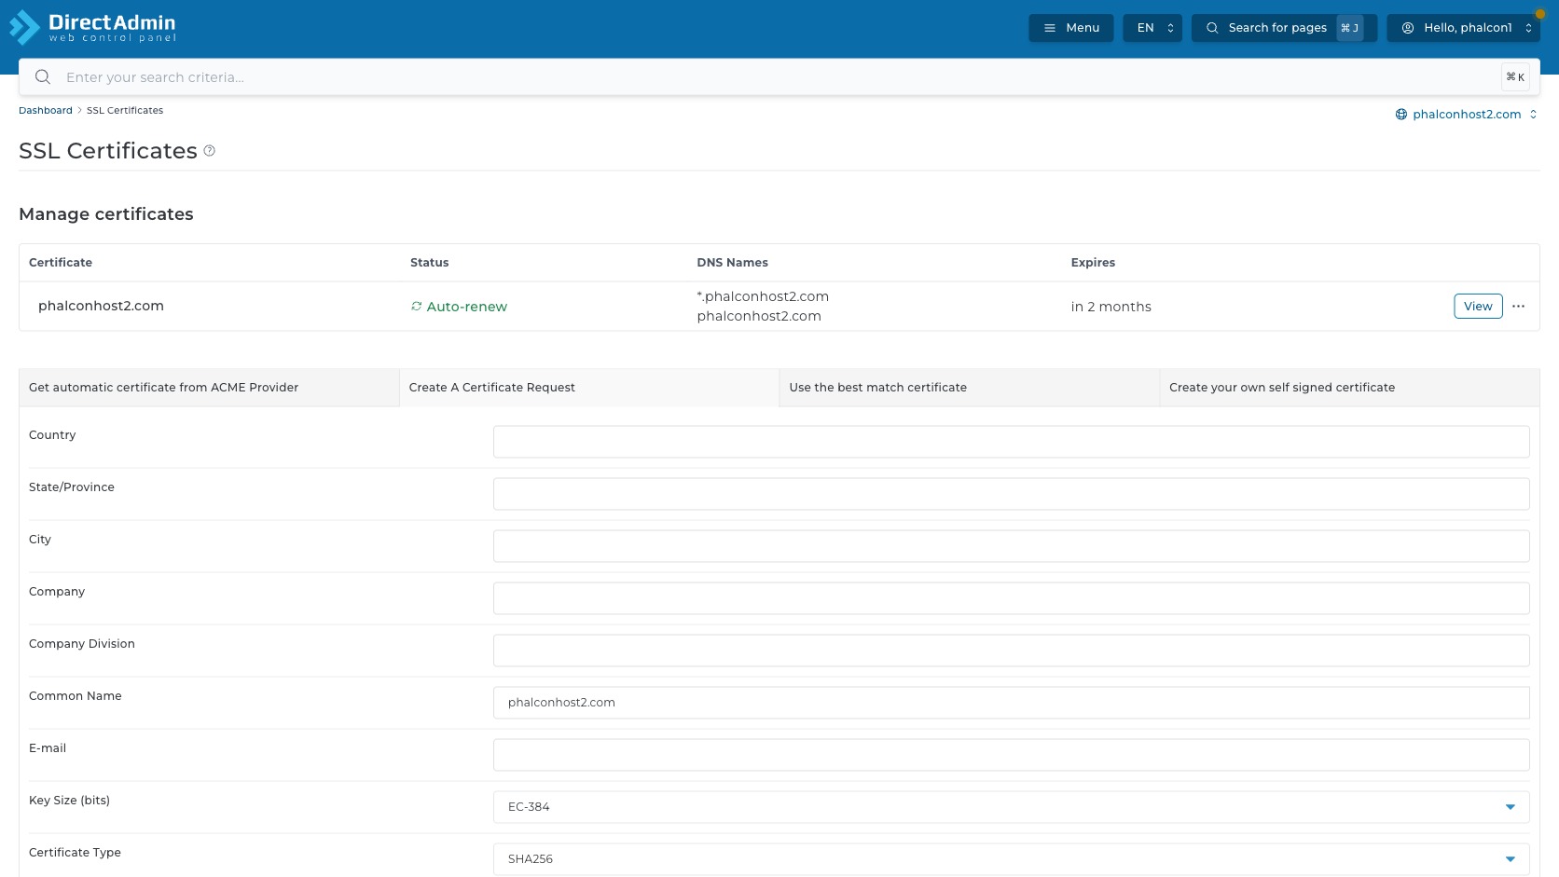Expand the Hello, phalcon1 user menu
The width and height of the screenshot is (1559, 877).
[1463, 28]
